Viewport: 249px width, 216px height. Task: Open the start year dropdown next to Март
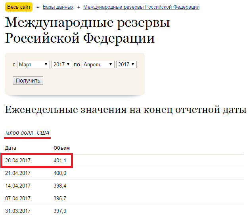tap(61, 64)
